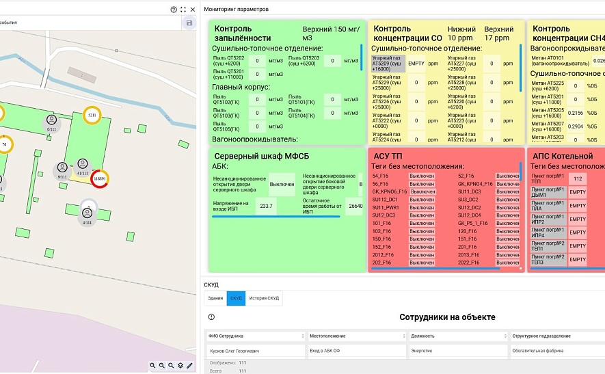Viewport: 605px width, 374px height.
Task: Click the Вход в АБК ОФ location cell
Action: coord(357,351)
